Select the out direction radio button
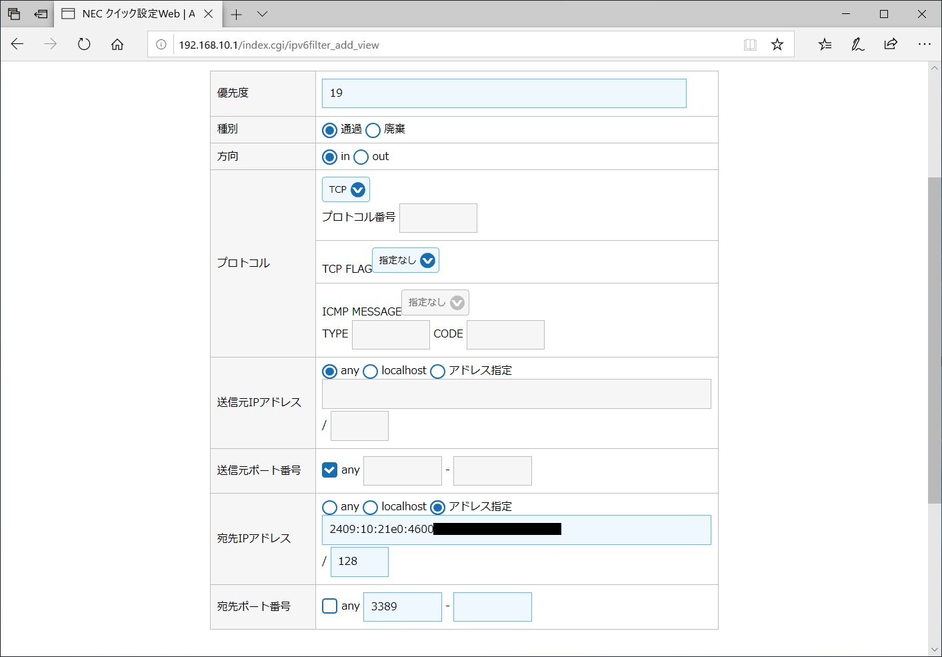This screenshot has height=657, width=942. pos(361,157)
